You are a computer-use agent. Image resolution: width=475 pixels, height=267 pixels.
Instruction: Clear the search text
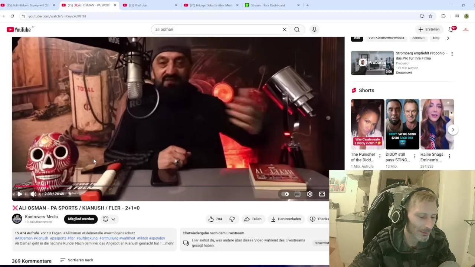(x=285, y=29)
